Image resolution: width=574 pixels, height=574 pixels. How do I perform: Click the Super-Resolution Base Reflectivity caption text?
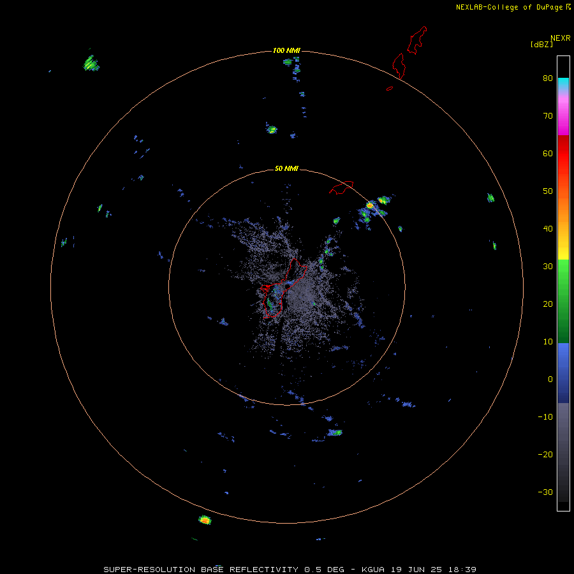point(290,570)
